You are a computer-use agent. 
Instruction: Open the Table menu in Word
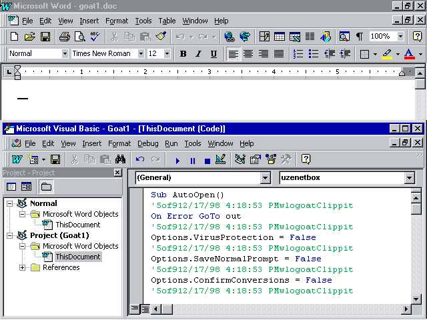tap(167, 21)
